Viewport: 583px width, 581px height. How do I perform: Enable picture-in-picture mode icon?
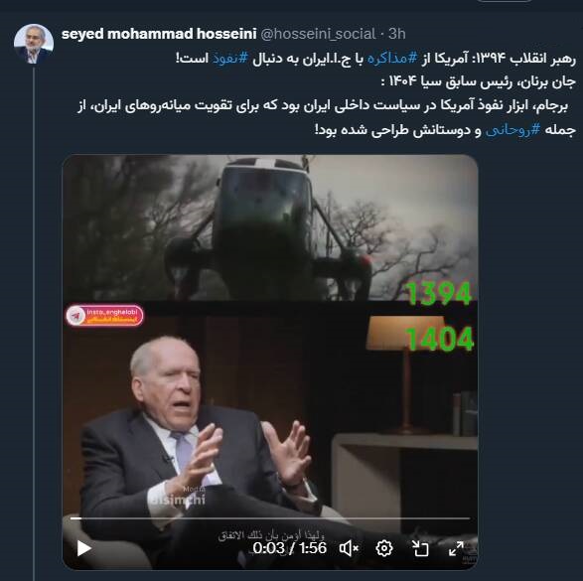tap(420, 548)
